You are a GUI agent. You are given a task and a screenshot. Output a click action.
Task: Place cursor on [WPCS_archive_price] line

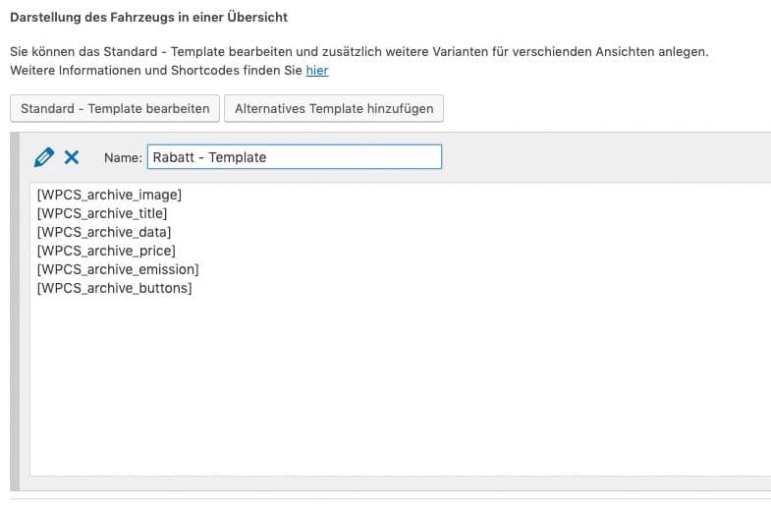point(106,251)
